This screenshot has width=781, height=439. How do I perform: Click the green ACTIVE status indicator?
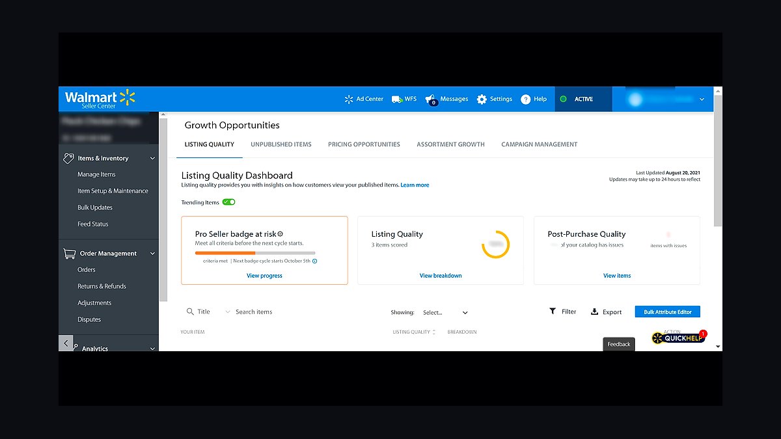(563, 100)
